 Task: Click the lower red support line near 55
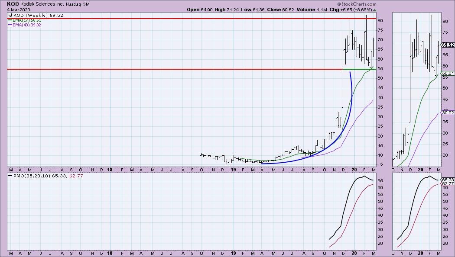pos(174,69)
